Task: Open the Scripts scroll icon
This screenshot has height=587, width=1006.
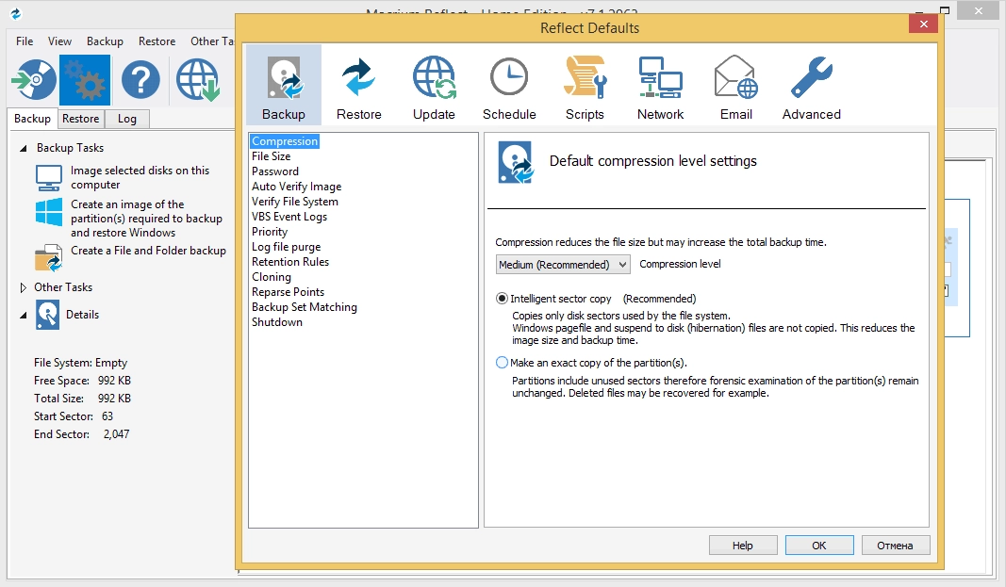Action: (x=584, y=77)
